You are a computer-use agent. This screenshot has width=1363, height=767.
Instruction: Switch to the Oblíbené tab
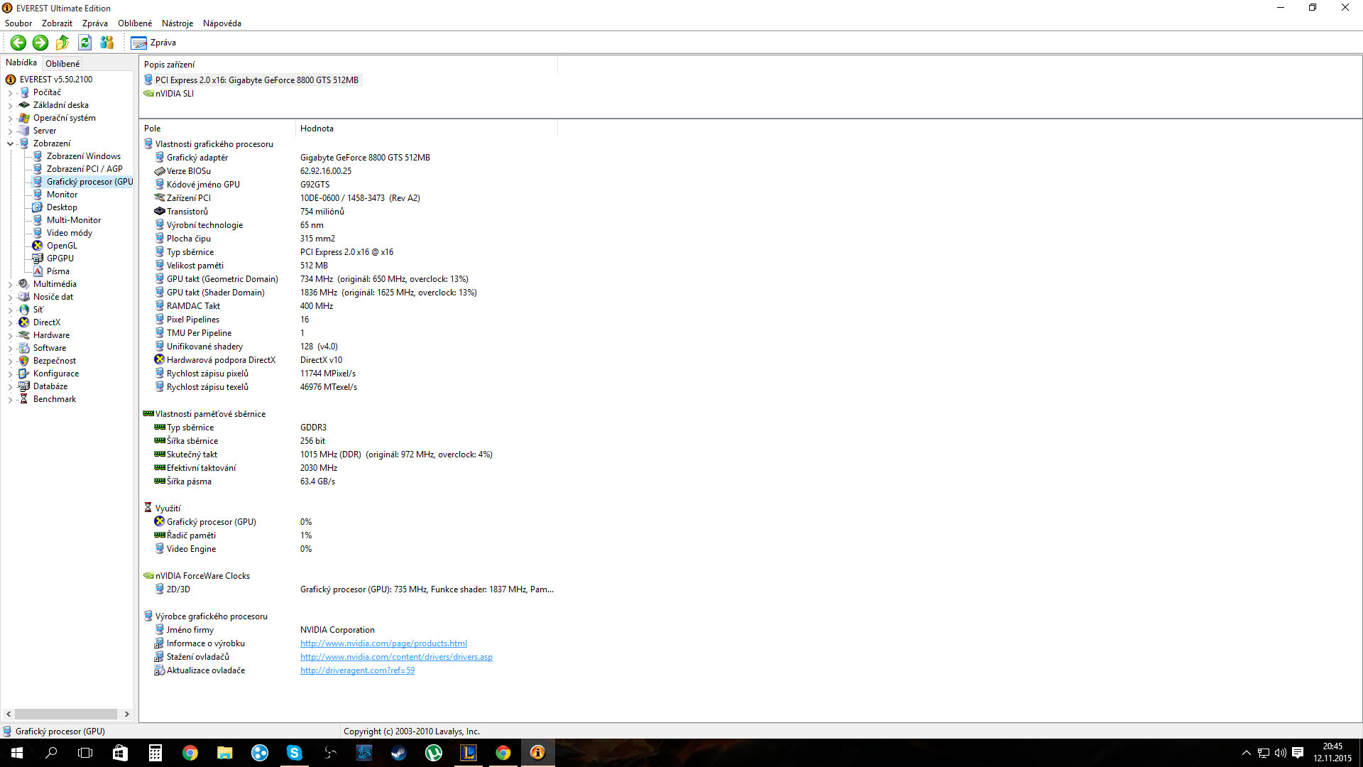click(62, 64)
